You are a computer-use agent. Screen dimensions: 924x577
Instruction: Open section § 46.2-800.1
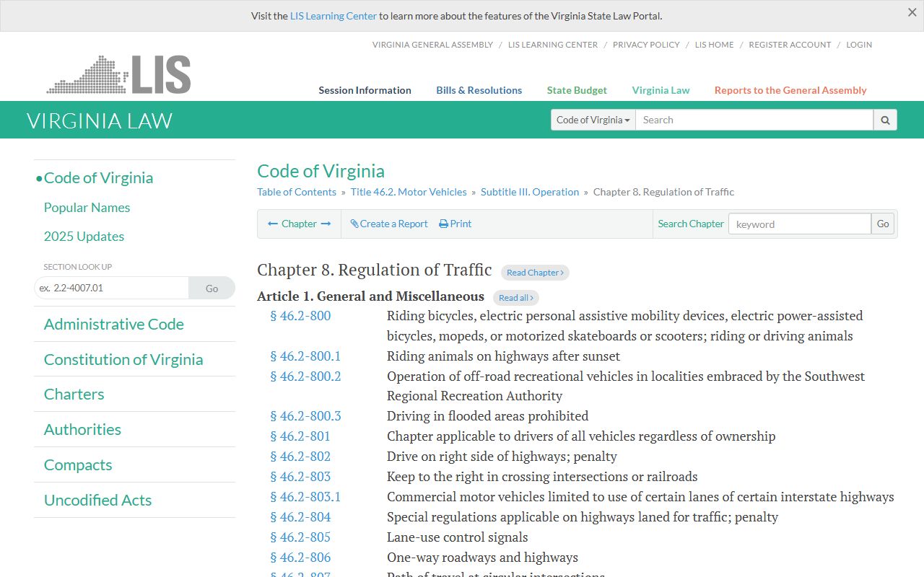point(305,356)
